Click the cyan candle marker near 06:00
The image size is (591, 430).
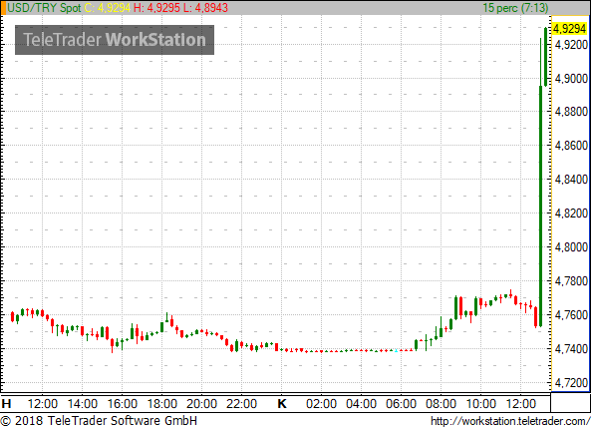click(x=396, y=351)
